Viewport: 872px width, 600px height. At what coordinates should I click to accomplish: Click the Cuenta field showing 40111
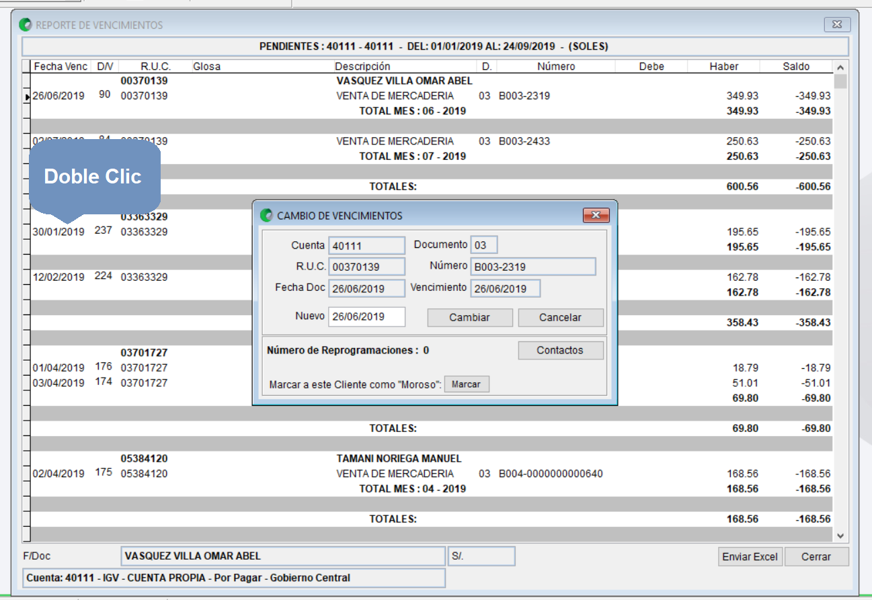point(367,245)
